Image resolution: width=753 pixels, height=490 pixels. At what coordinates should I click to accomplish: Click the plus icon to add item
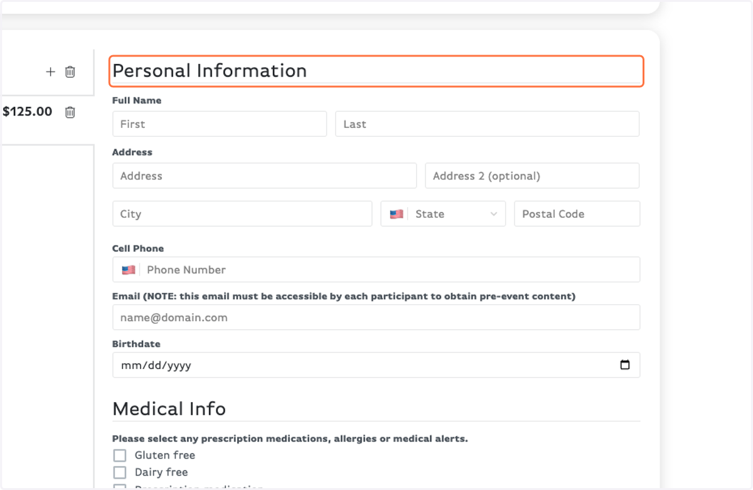[x=51, y=72]
